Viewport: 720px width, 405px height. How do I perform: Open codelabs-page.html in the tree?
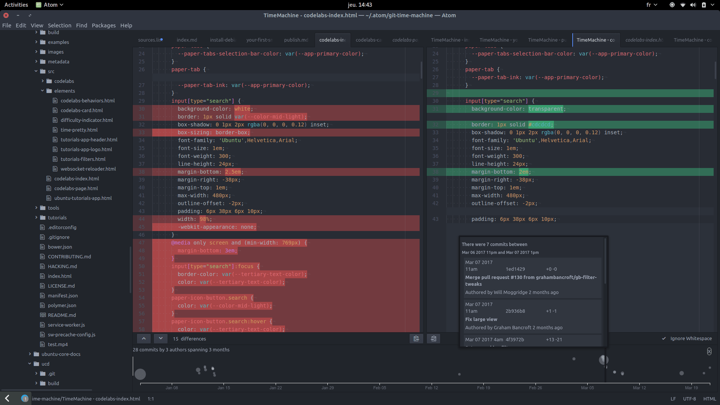tap(76, 188)
